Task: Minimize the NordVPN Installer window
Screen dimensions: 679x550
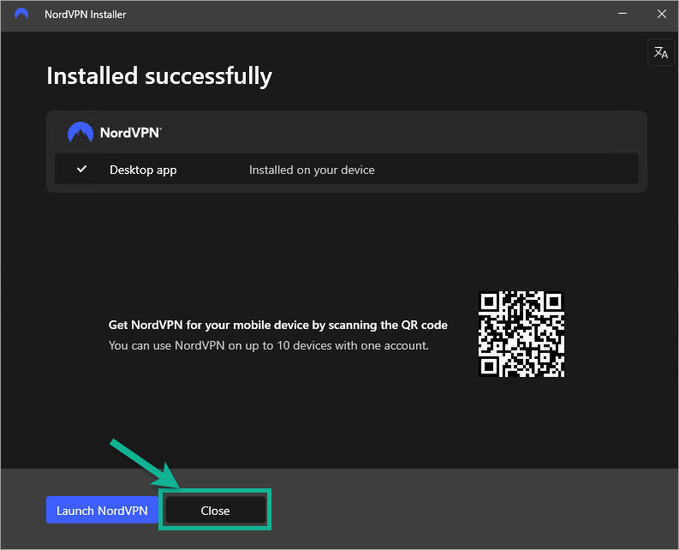Action: [622, 14]
